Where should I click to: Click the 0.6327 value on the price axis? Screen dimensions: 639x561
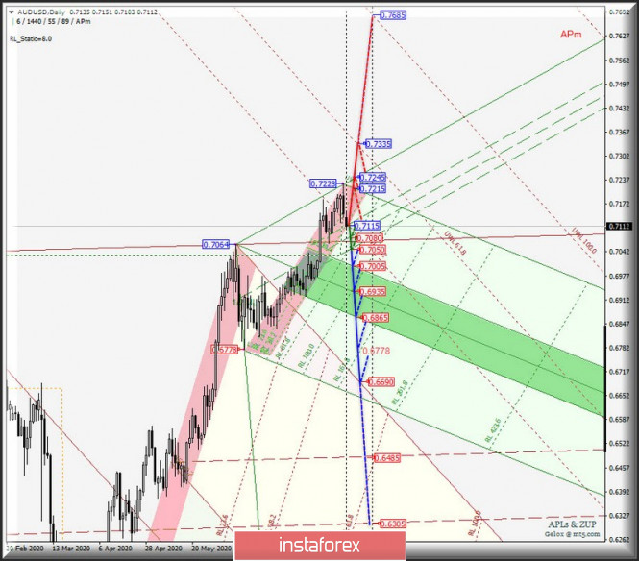[x=620, y=516]
